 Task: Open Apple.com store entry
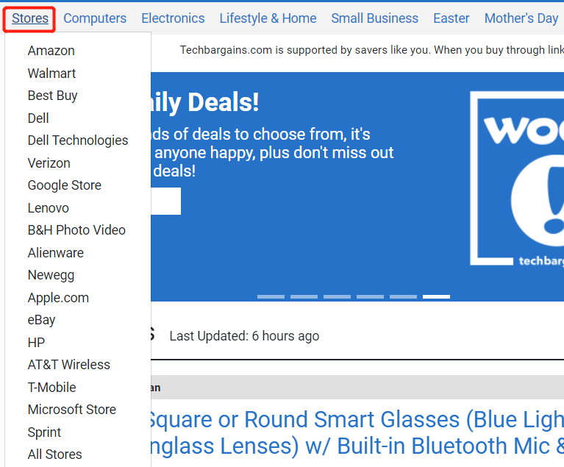click(x=58, y=298)
